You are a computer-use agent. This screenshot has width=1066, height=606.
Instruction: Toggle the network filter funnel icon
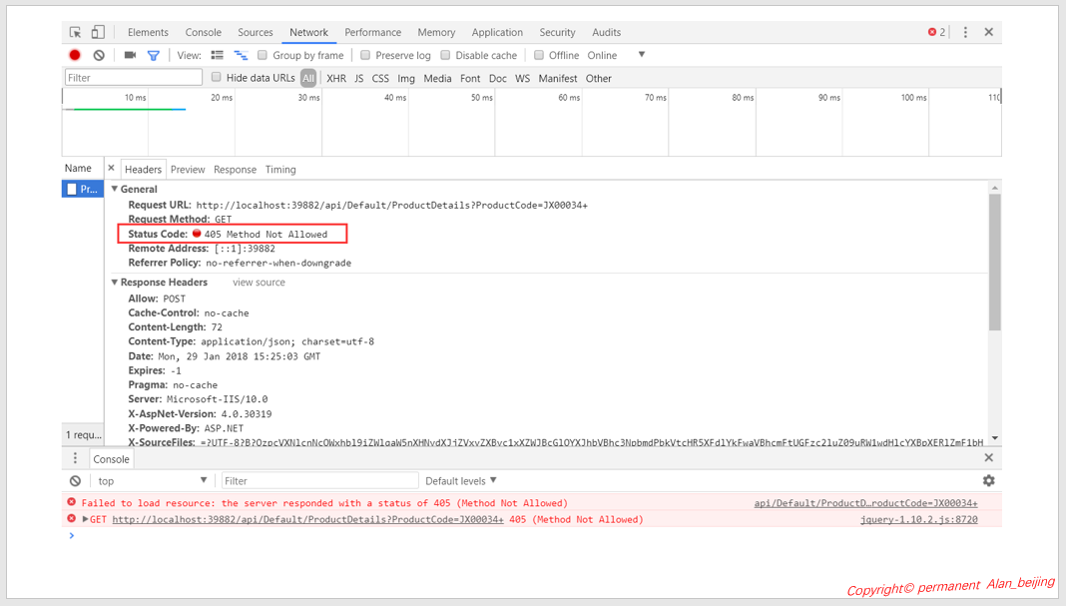tap(154, 55)
